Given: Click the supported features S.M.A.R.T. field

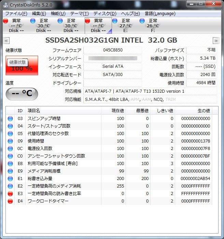Looking at the screenshot, I should (150, 100).
